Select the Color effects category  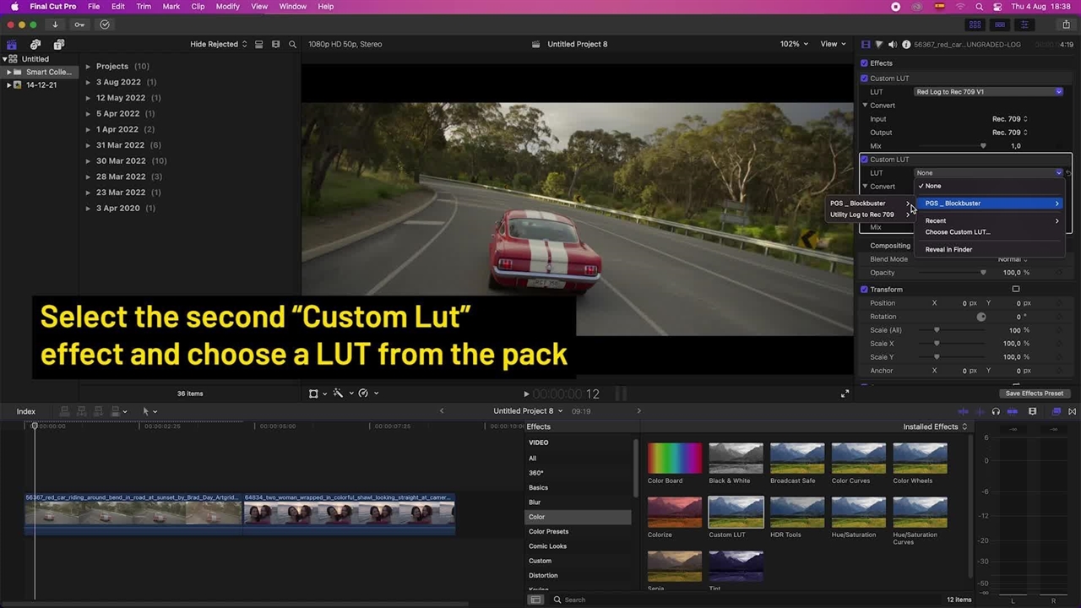pyautogui.click(x=537, y=517)
